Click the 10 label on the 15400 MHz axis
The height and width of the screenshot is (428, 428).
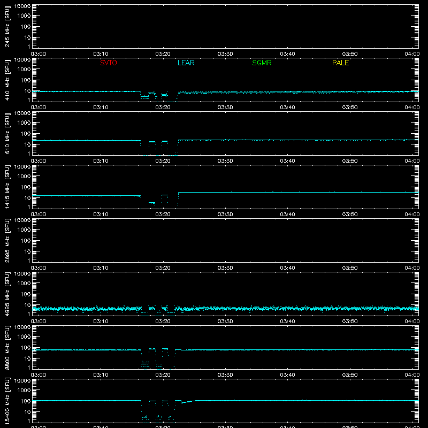(x=27, y=412)
